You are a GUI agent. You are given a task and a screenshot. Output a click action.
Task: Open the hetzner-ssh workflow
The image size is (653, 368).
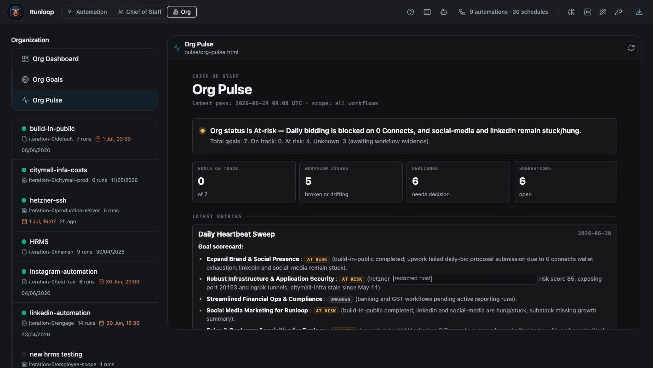coord(85,210)
